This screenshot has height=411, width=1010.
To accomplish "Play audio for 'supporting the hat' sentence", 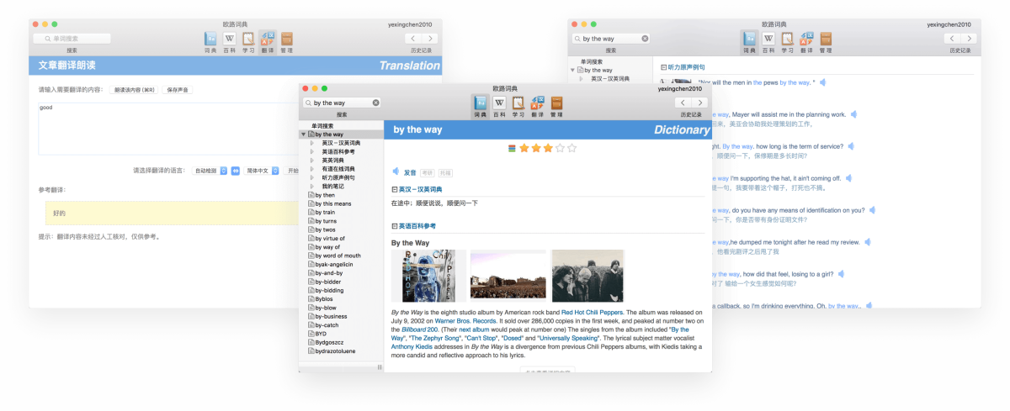I will pos(851,178).
